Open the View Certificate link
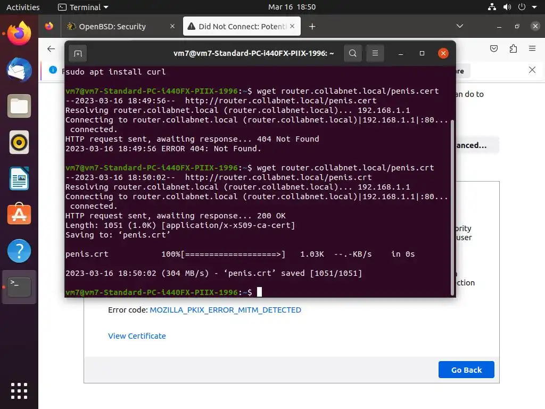This screenshot has height=409, width=545. click(x=137, y=336)
